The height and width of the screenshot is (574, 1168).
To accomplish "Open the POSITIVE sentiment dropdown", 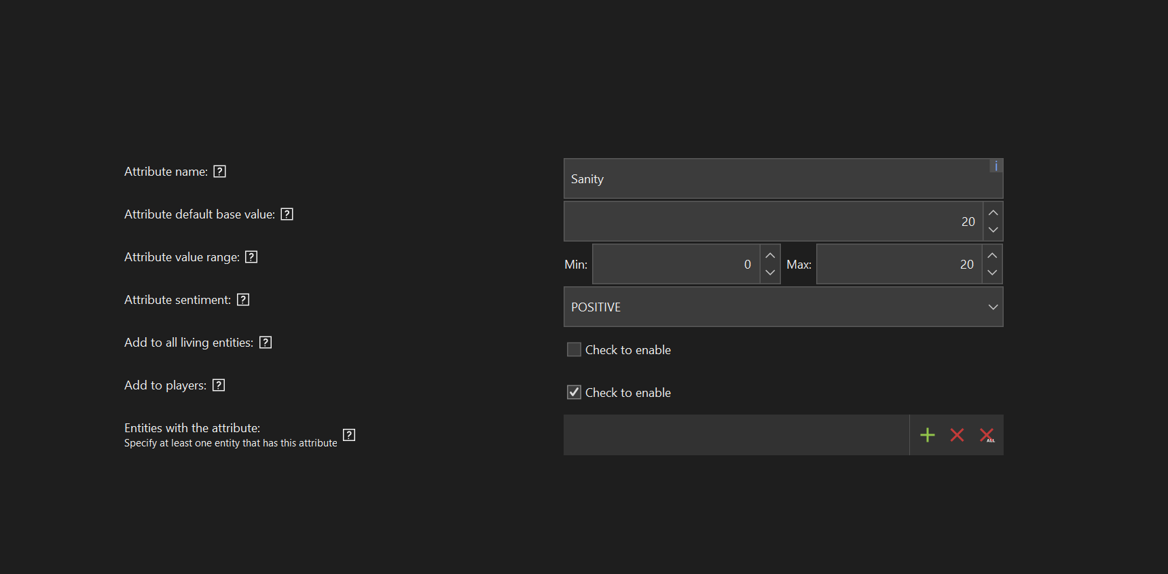I will pyautogui.click(x=783, y=307).
